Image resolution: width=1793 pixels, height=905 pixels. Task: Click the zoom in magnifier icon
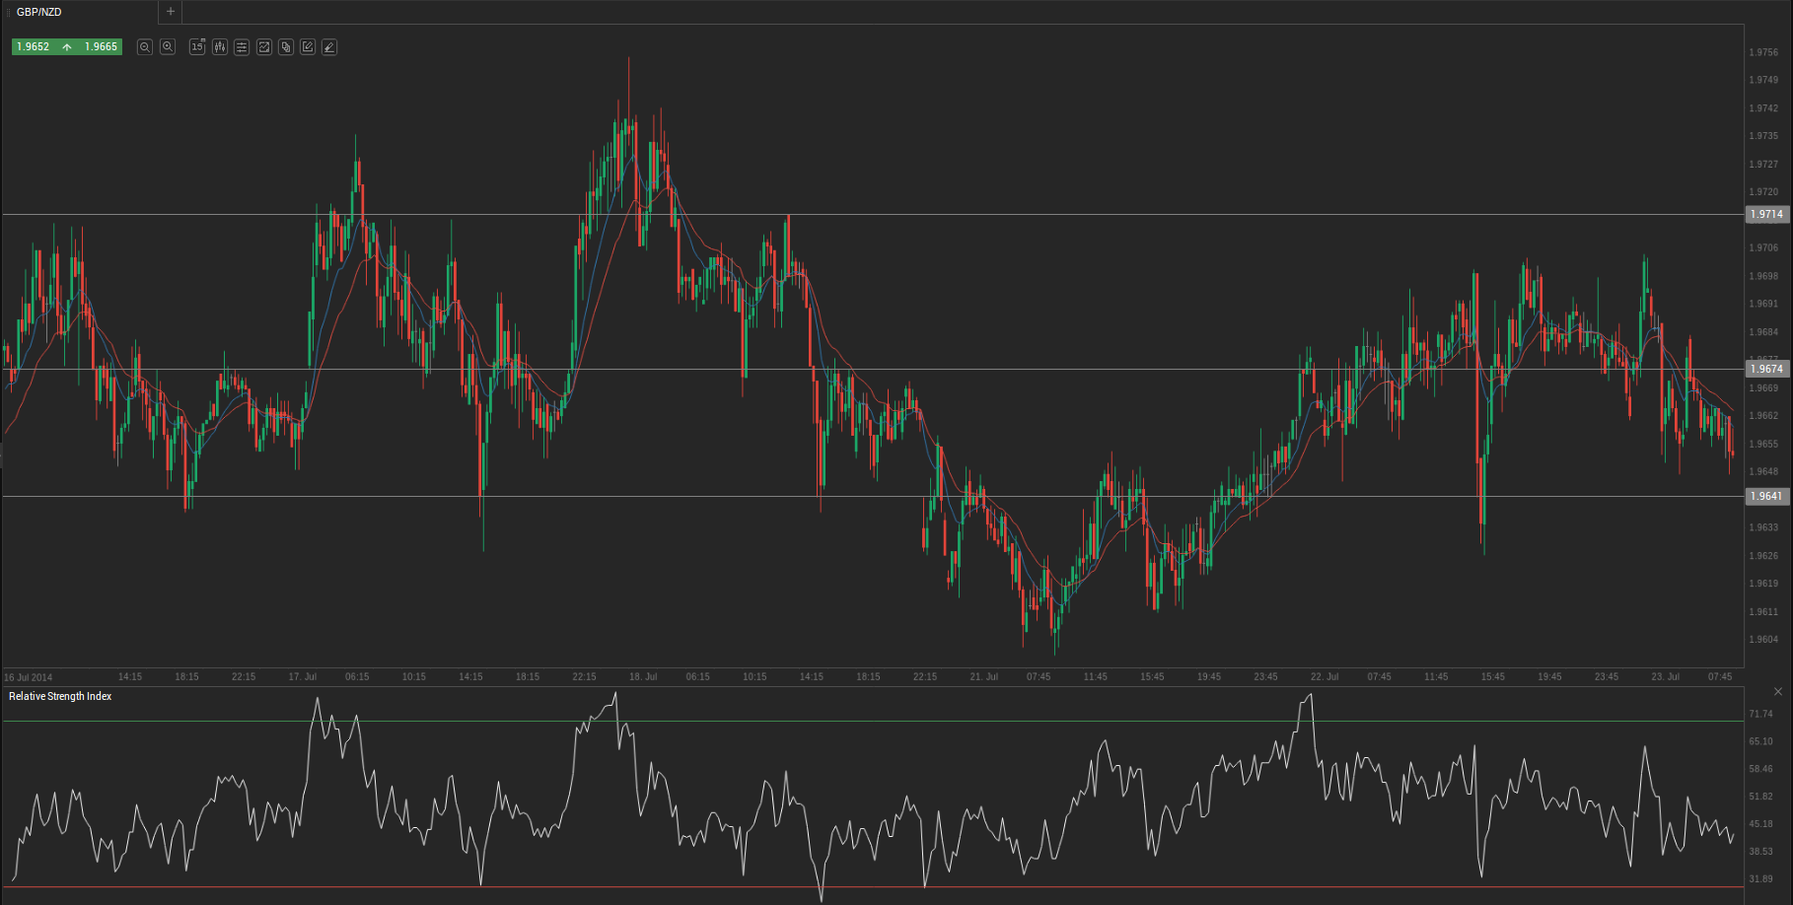pyautogui.click(x=168, y=47)
